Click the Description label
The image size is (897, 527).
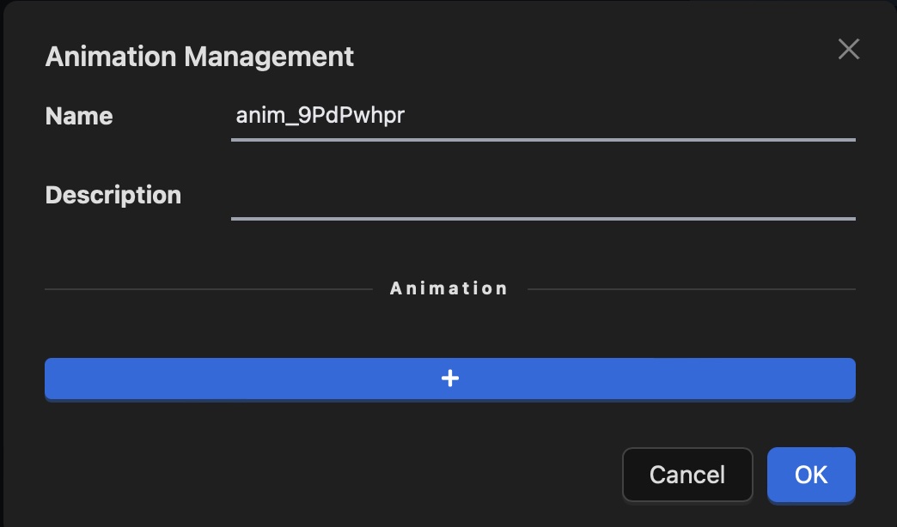(113, 195)
